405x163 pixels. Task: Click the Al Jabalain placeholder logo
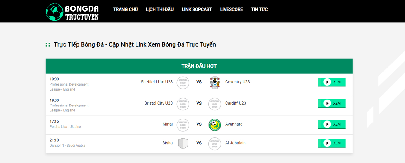[x=215, y=143]
